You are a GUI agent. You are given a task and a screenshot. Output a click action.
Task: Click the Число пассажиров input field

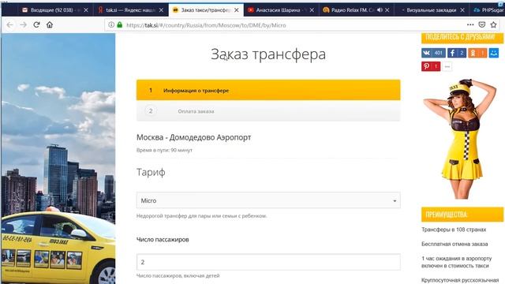pyautogui.click(x=268, y=262)
